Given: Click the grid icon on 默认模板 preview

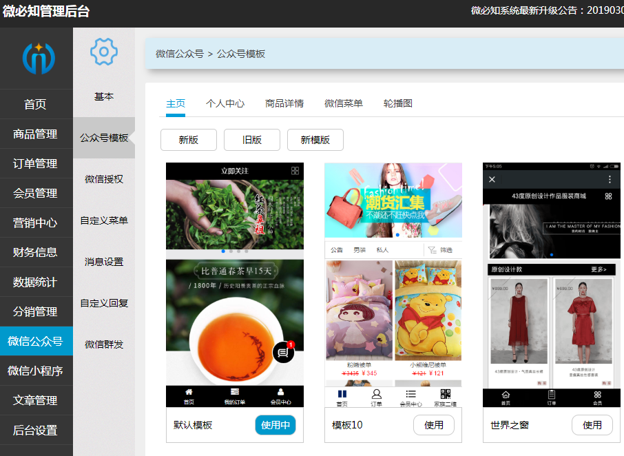Looking at the screenshot, I should click(x=295, y=171).
